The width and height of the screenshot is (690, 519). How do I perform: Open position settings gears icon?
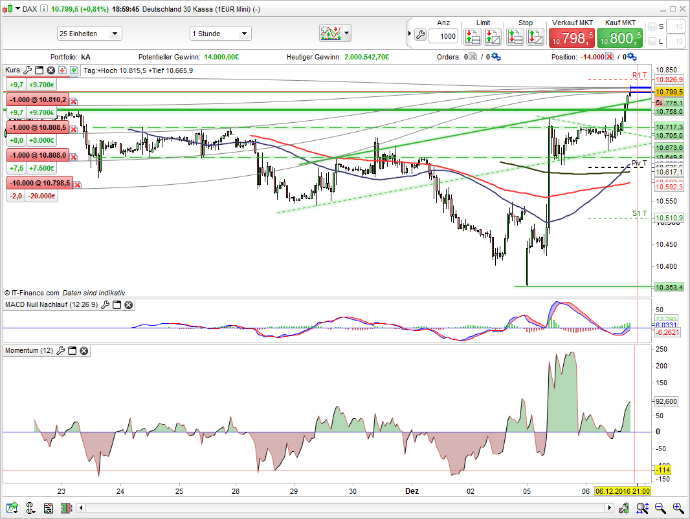pos(632,57)
